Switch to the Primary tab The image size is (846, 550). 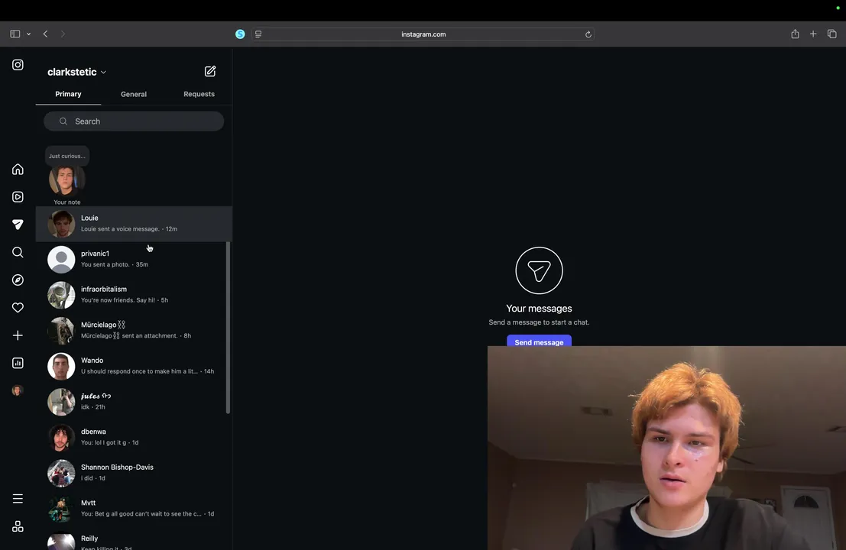pyautogui.click(x=68, y=94)
